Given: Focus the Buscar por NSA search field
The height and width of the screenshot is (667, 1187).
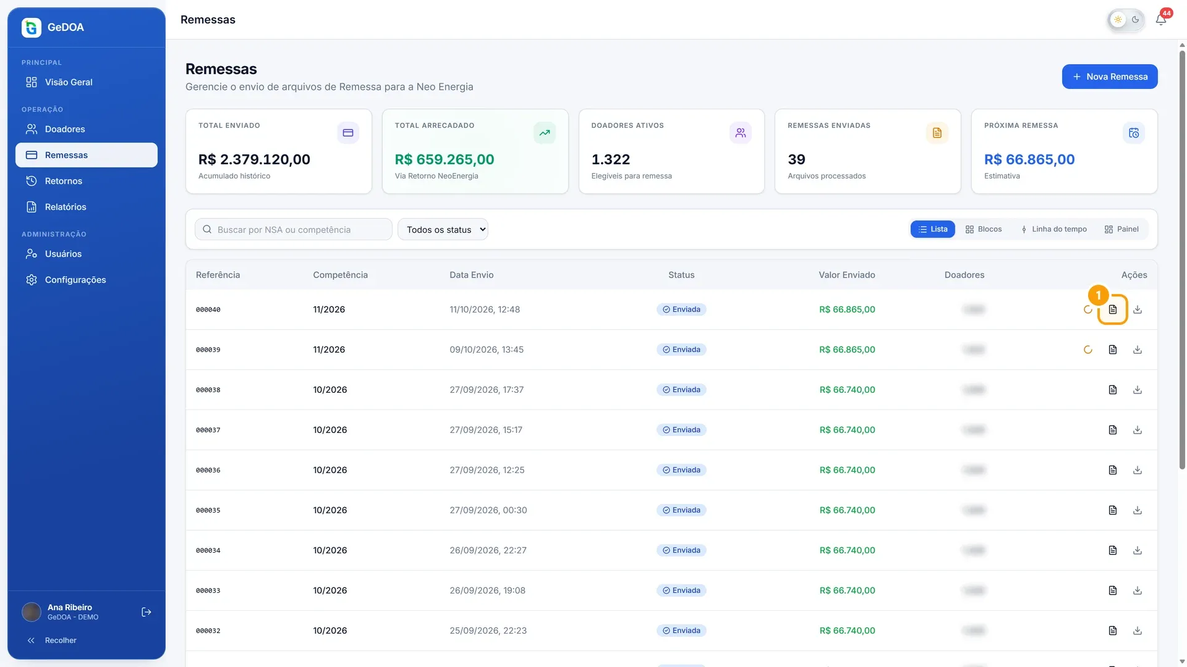Looking at the screenshot, I should pyautogui.click(x=294, y=230).
